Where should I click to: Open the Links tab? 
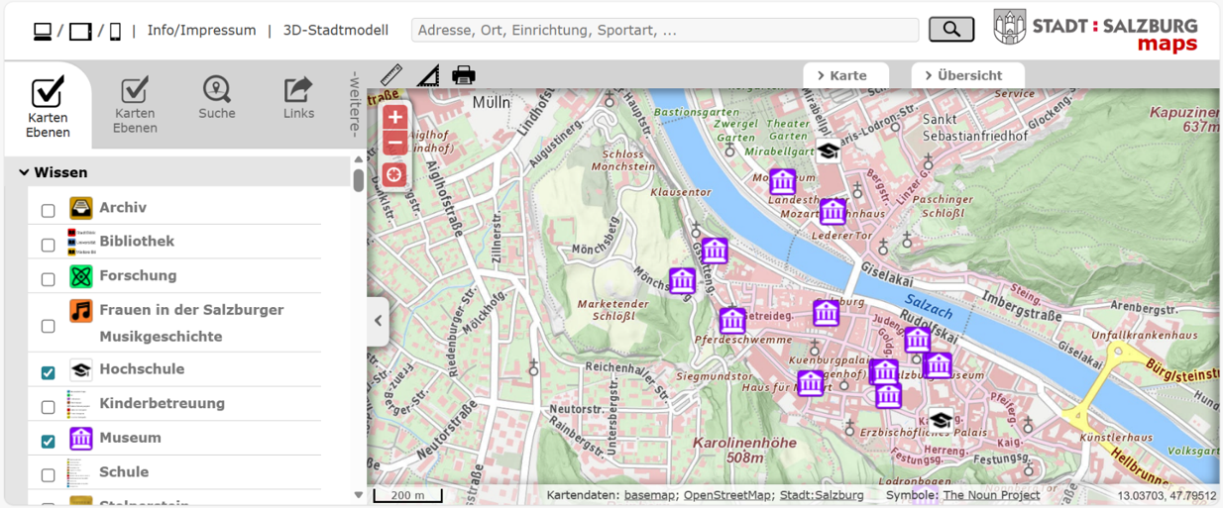[x=298, y=98]
